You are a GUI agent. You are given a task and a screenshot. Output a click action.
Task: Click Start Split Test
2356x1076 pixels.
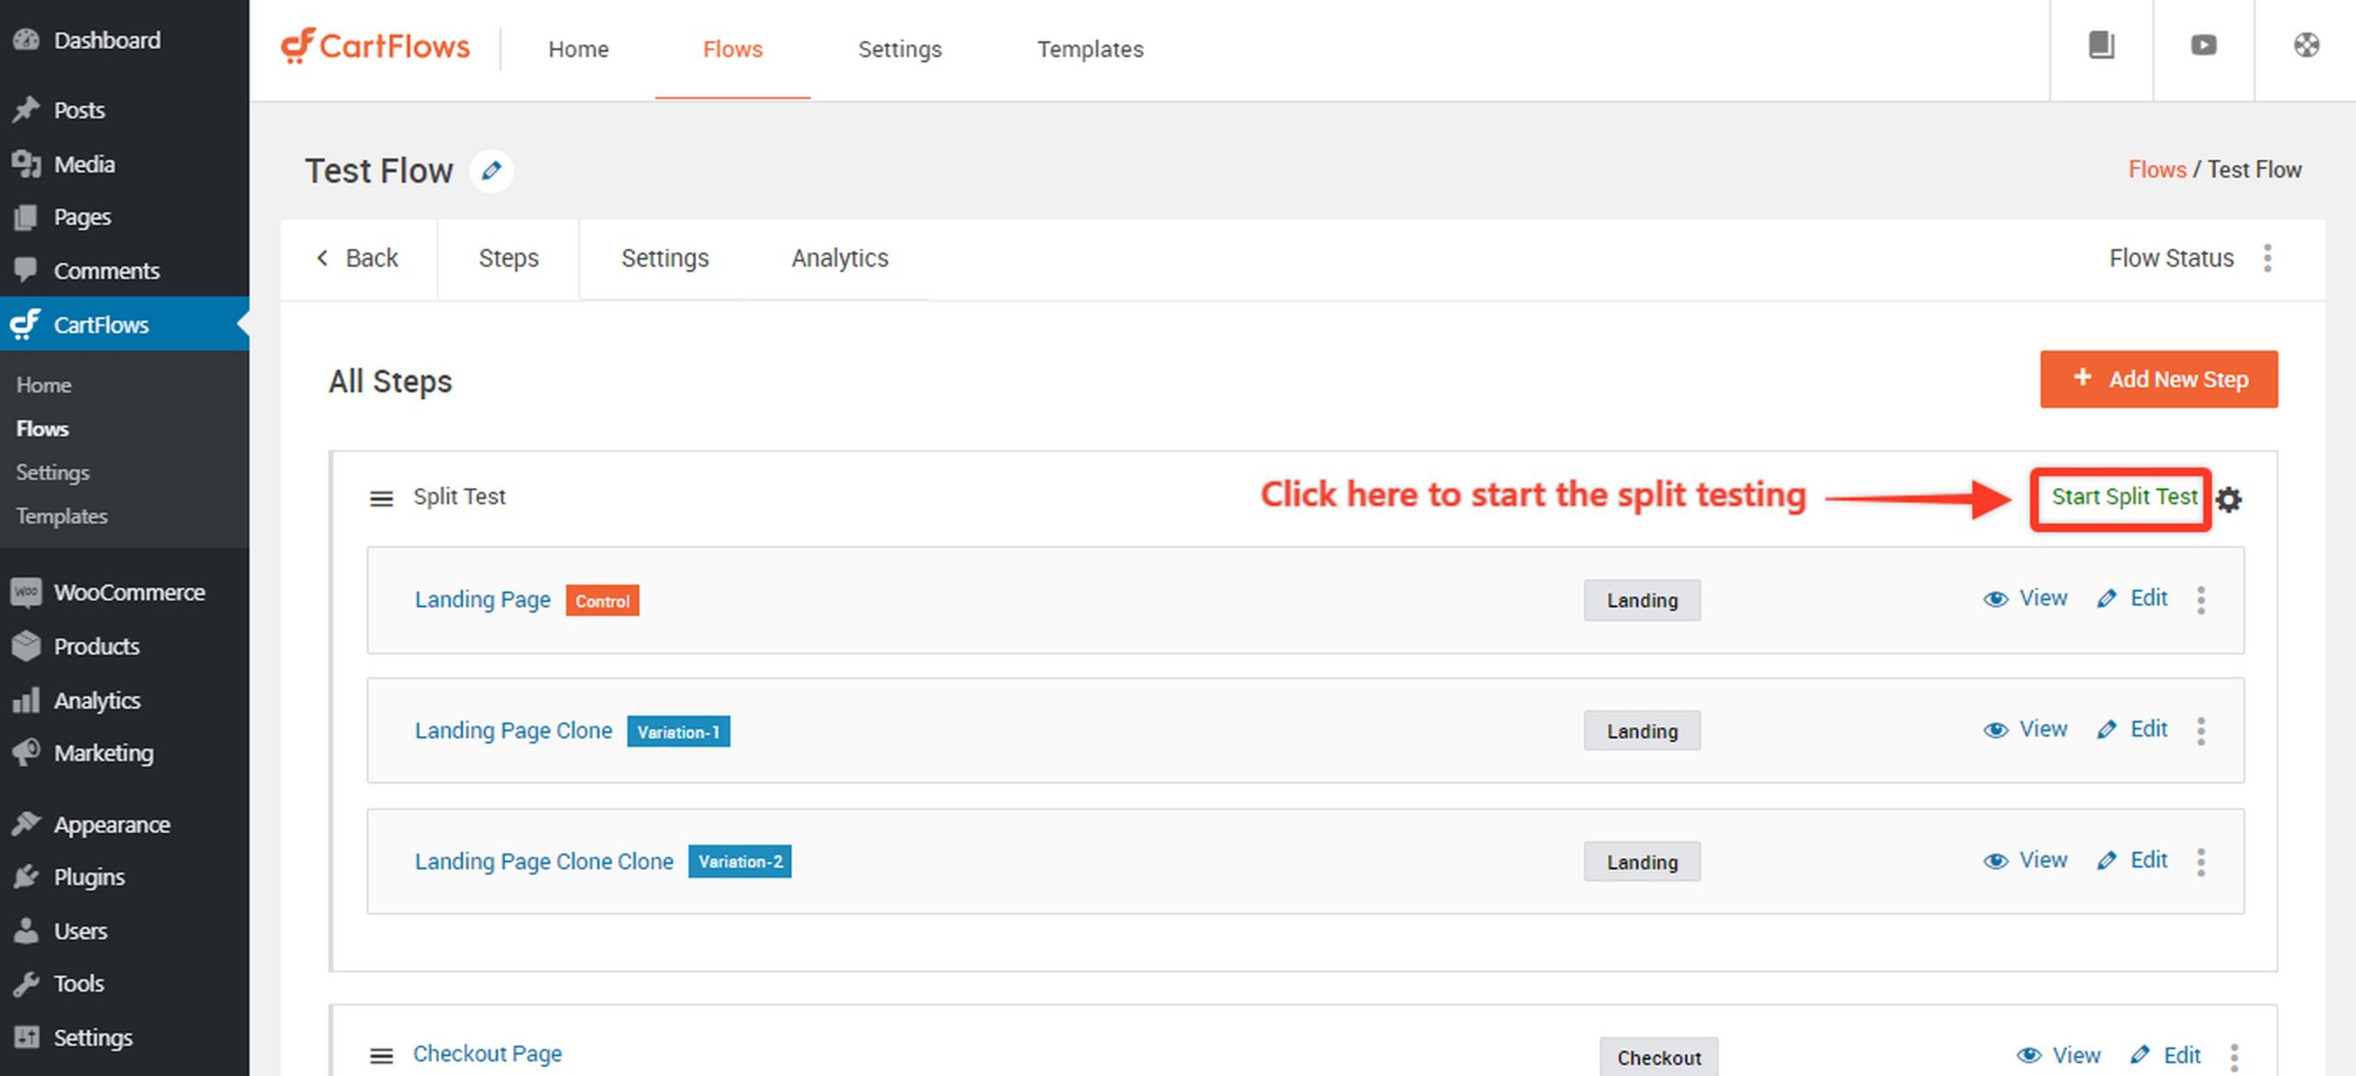point(2121,498)
